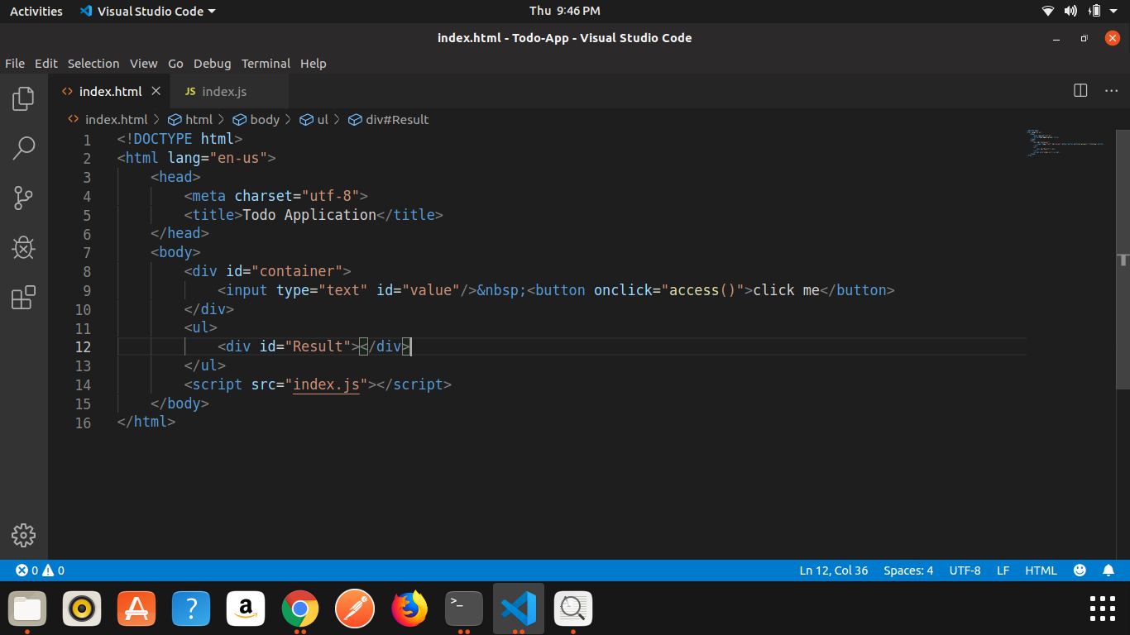The height and width of the screenshot is (635, 1130).
Task: Click the Ln 12, Col 36 indicator
Action: [834, 571]
